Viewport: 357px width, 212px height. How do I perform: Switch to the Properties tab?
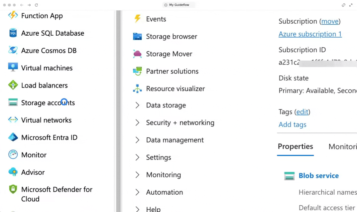click(x=295, y=147)
